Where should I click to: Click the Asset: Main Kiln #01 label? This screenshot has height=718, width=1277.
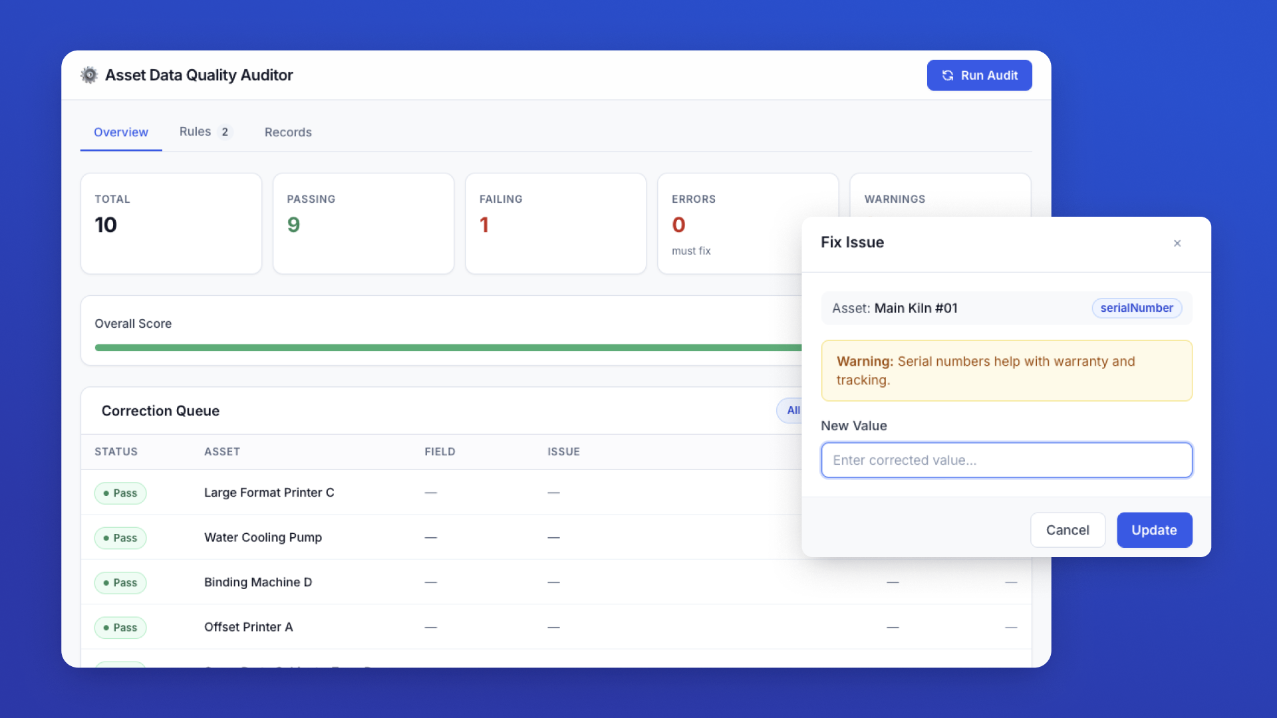pos(895,308)
